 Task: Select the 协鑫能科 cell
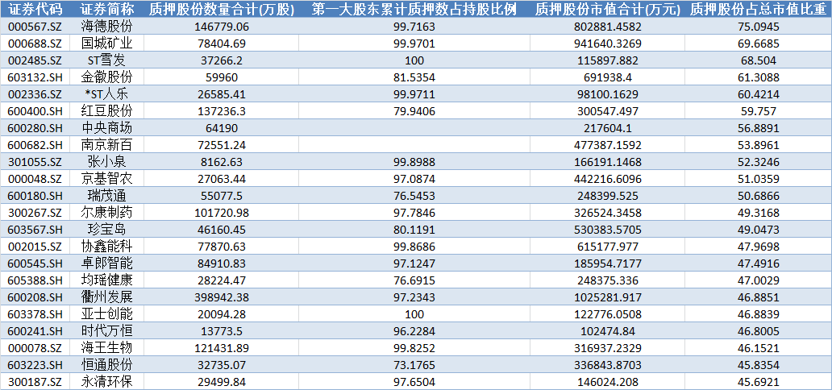[x=106, y=247]
